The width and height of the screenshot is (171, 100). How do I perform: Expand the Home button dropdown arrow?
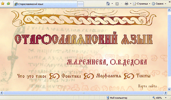pyautogui.click(x=112, y=3)
